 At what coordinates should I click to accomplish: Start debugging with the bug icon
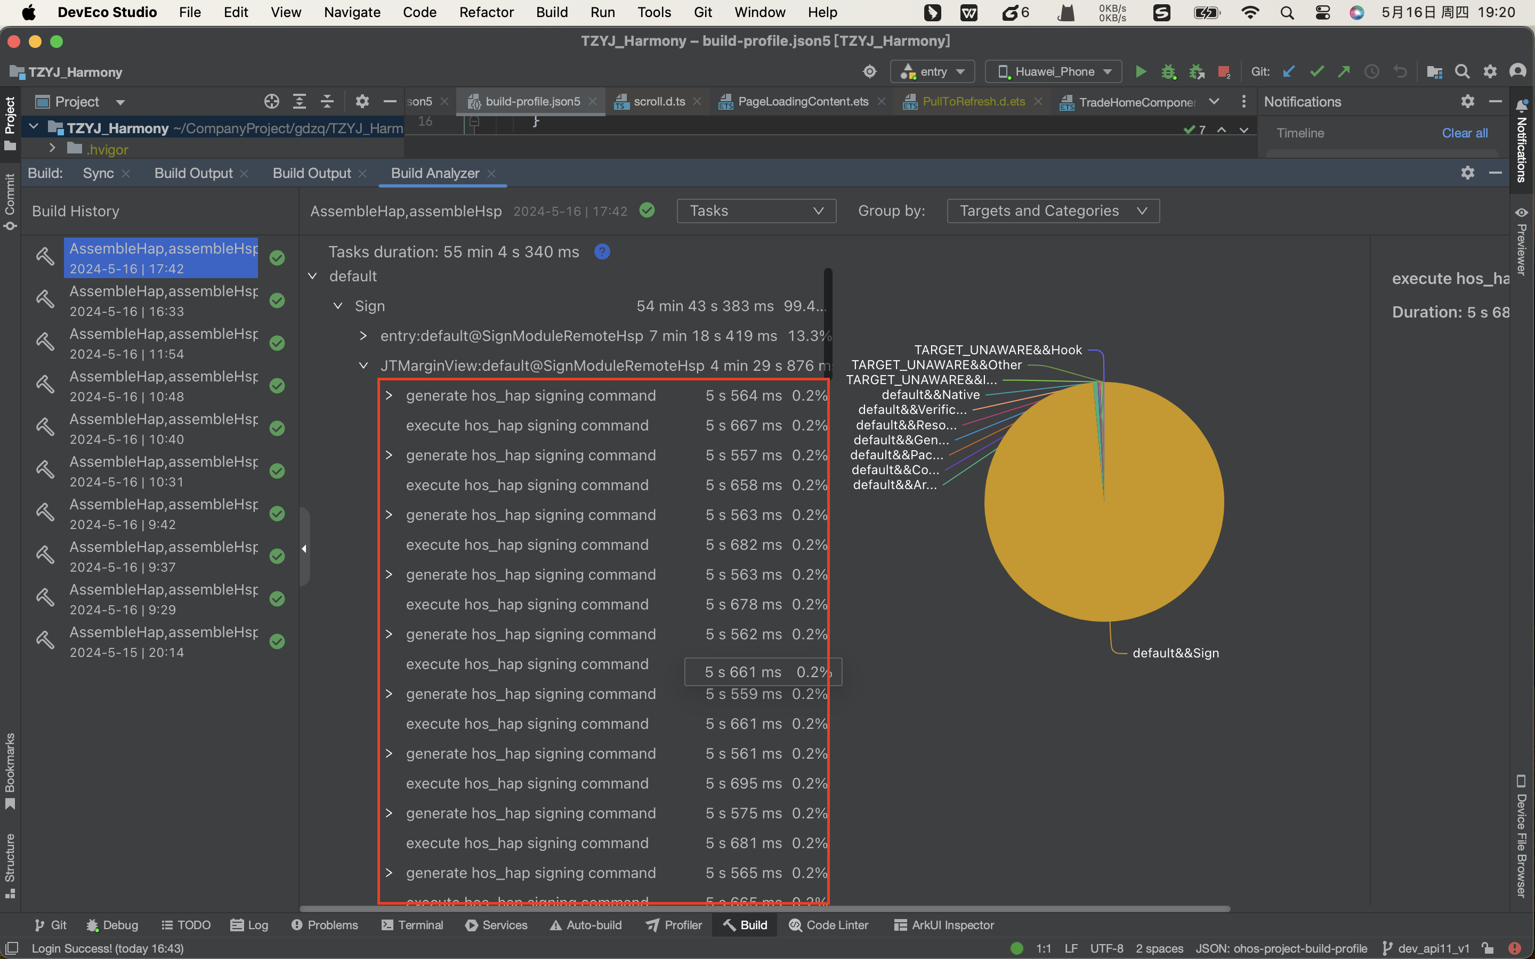point(1168,72)
